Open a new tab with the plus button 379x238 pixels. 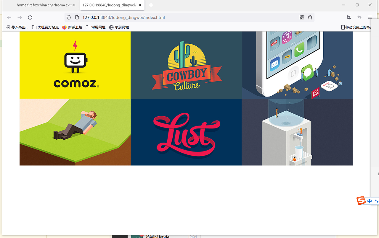coord(151,5)
